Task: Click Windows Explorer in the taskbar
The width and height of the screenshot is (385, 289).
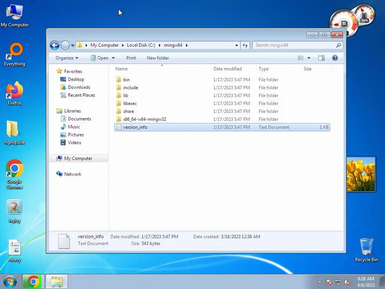Action: [57, 281]
